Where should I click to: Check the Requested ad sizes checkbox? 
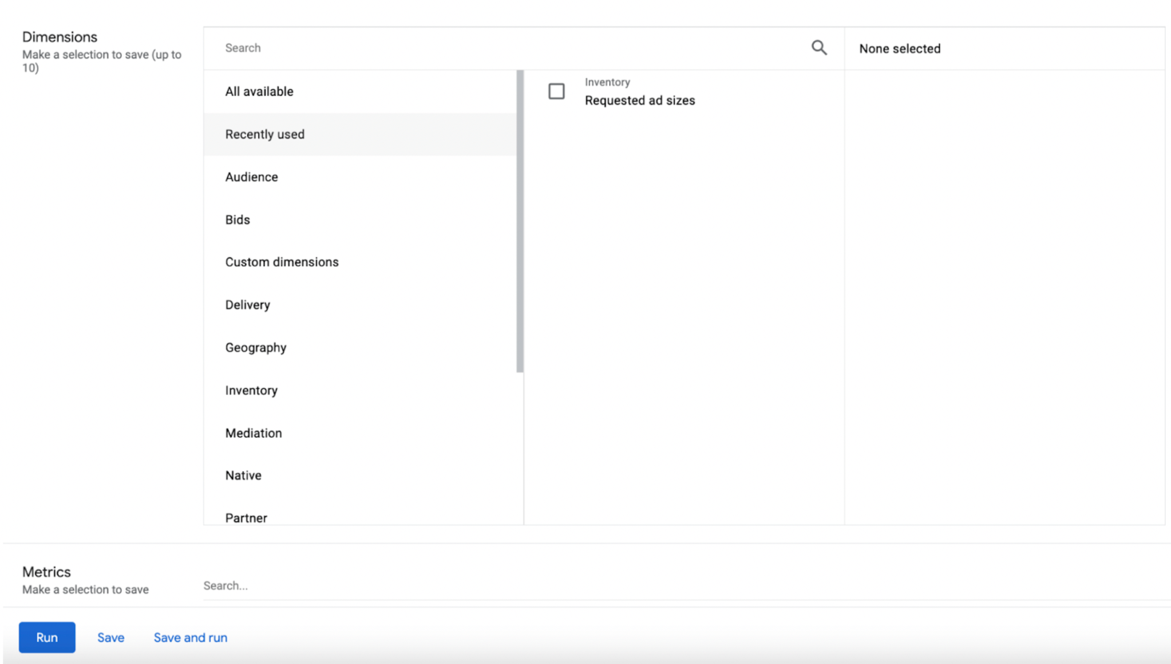[556, 92]
